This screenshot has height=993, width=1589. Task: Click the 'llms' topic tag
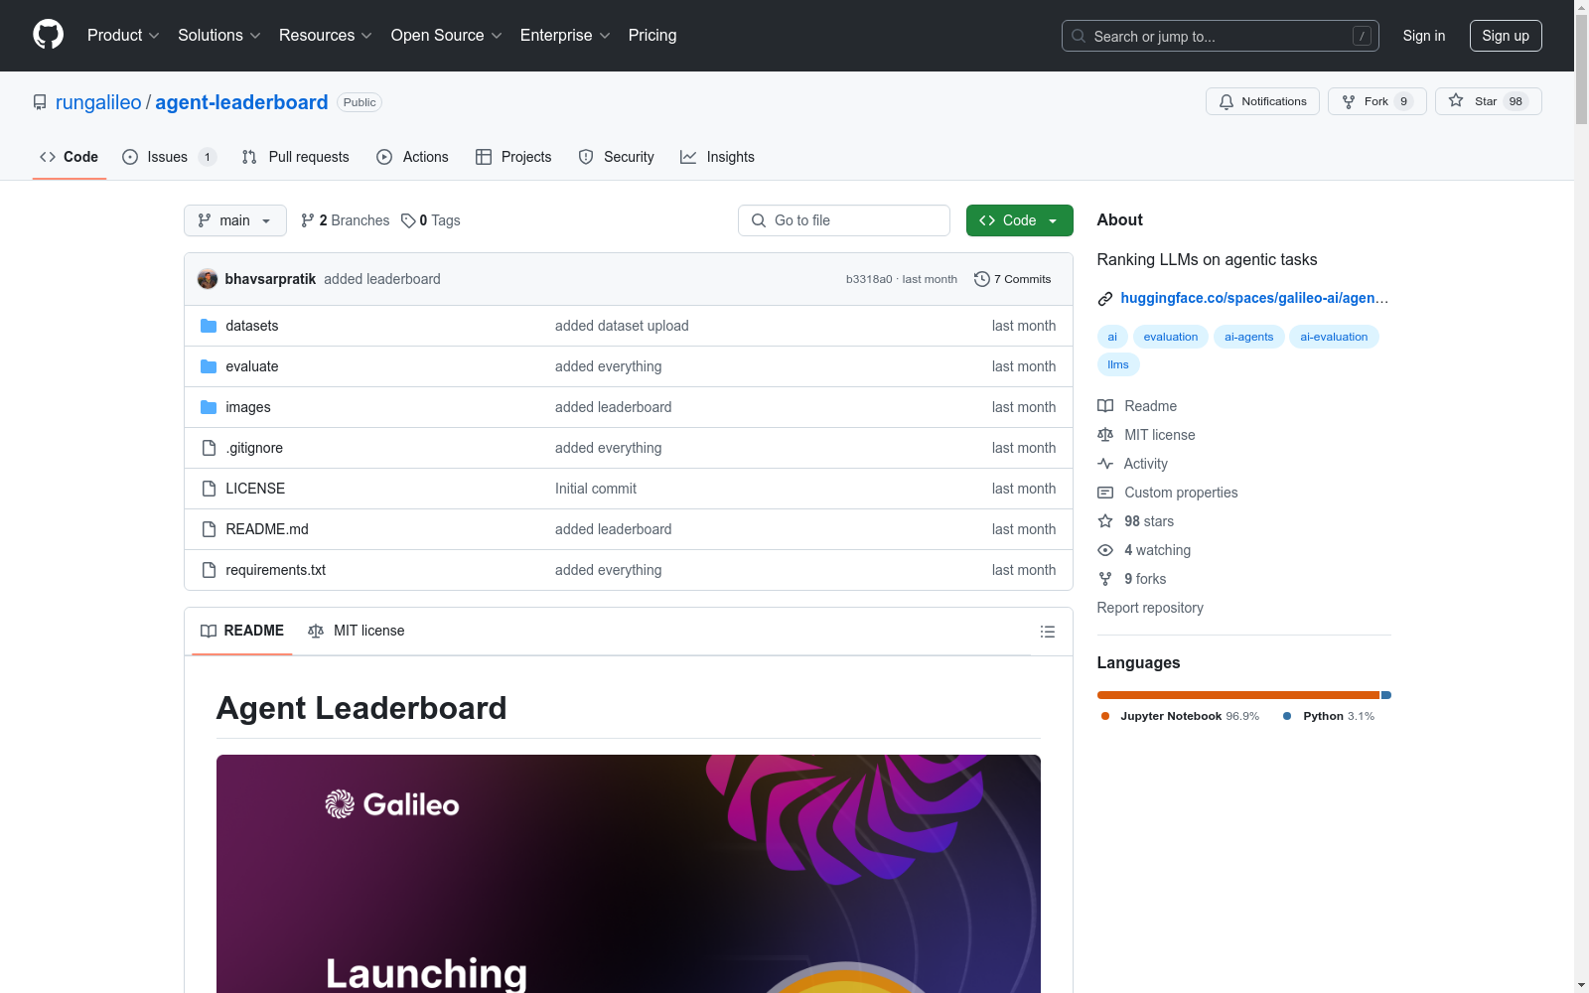pyautogui.click(x=1118, y=364)
